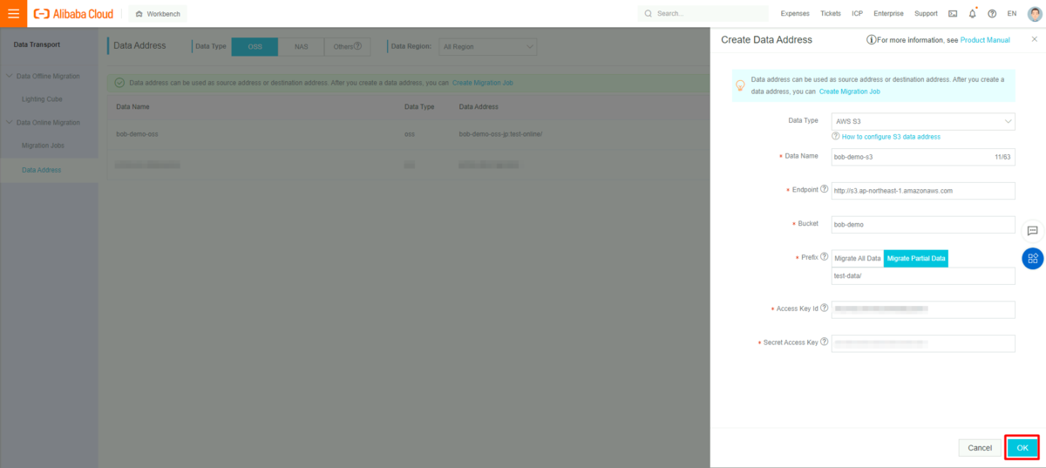Switch to the OSS data type tab

[255, 47]
